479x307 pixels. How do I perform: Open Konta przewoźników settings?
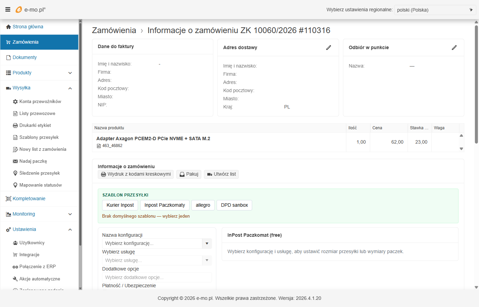point(40,102)
